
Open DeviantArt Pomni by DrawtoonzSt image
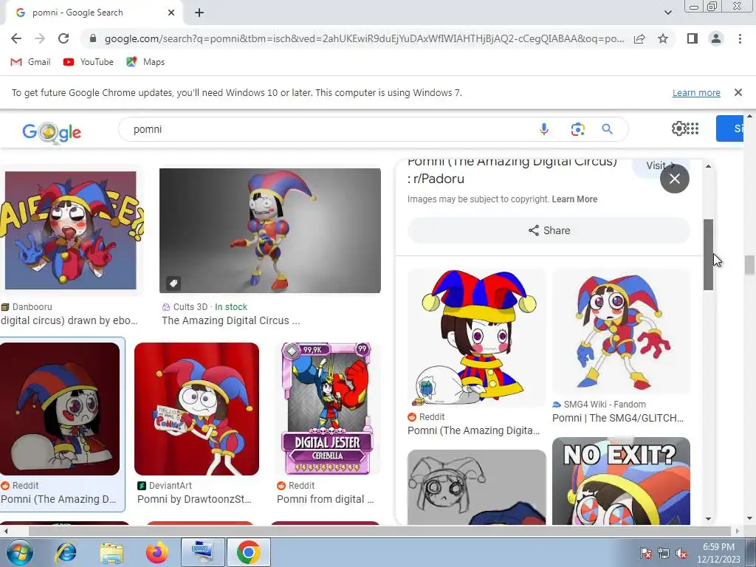coord(196,409)
